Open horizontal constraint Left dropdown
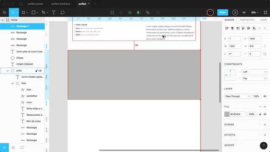 click(x=254, y=72)
